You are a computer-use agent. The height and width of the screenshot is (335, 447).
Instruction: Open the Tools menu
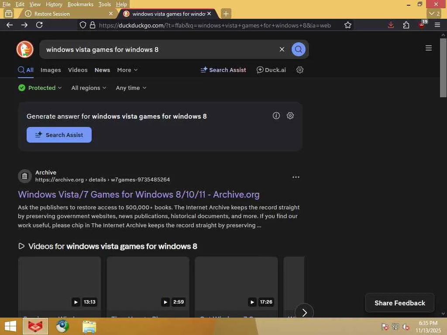(105, 4)
